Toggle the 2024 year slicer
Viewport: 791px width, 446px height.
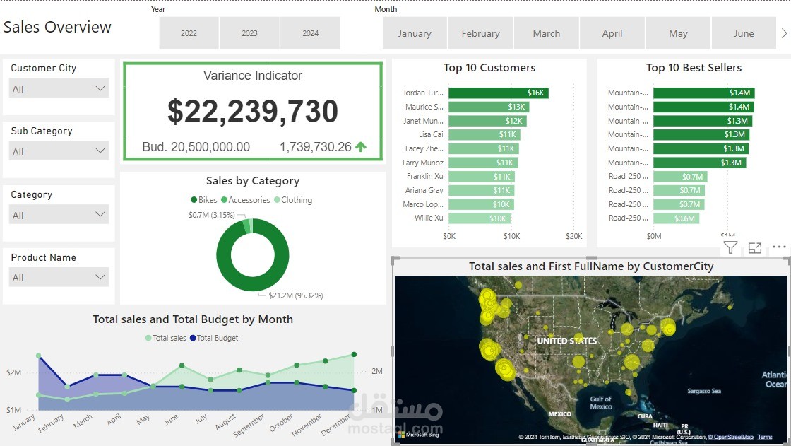(310, 33)
